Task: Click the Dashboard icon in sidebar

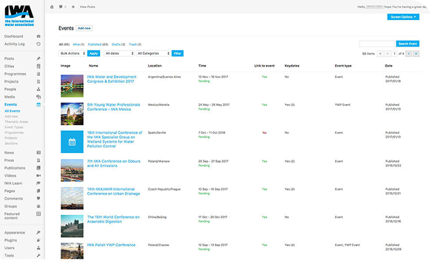Action: point(38,36)
